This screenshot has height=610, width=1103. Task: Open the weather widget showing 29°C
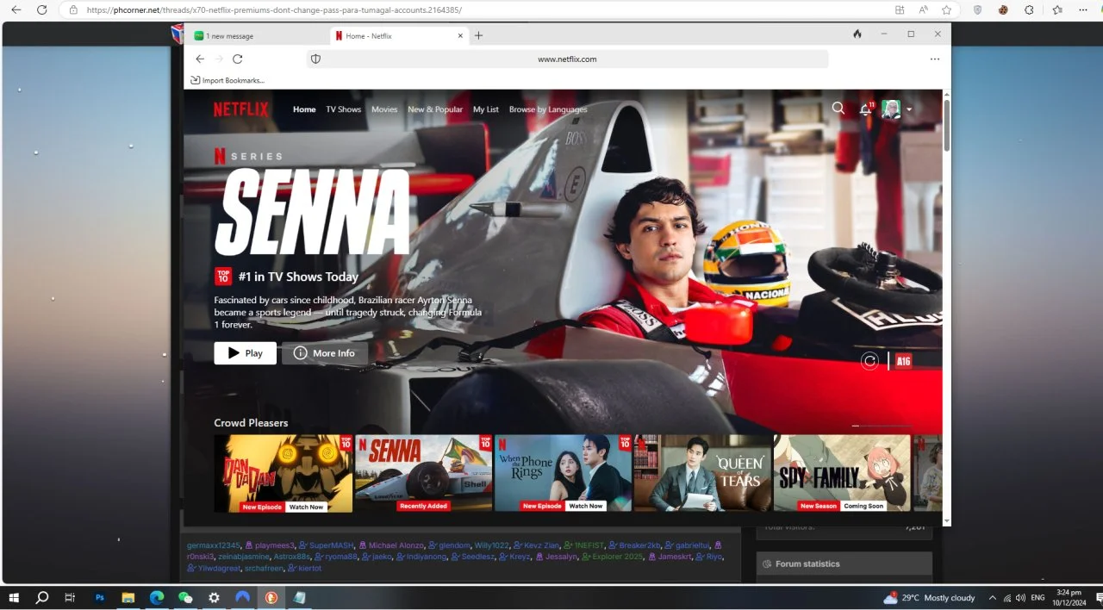click(929, 597)
